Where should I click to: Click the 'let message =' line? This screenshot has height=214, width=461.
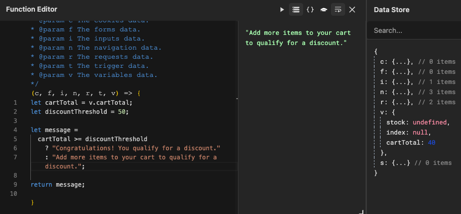(54, 130)
